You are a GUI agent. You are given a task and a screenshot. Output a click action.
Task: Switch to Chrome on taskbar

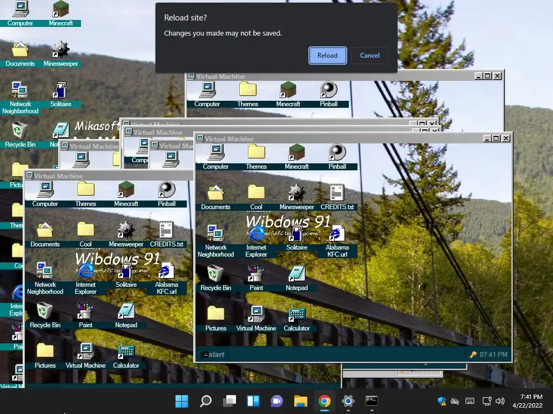[324, 401]
